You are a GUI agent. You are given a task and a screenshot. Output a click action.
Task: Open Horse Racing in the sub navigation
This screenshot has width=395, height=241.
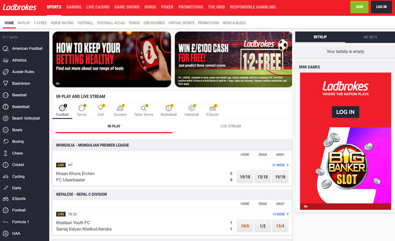click(x=62, y=23)
